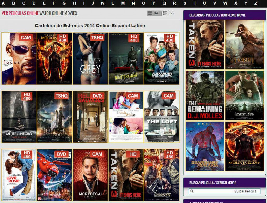
Task: Open The Loft movie poster
Action: pyautogui.click(x=162, y=117)
